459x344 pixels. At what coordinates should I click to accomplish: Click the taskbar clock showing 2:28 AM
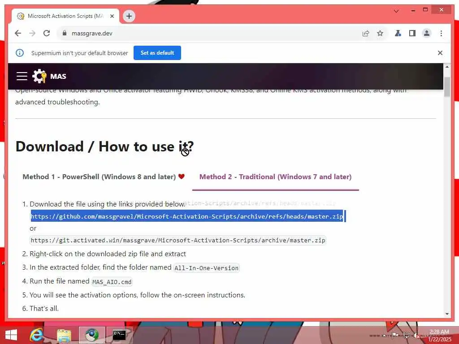click(439, 335)
